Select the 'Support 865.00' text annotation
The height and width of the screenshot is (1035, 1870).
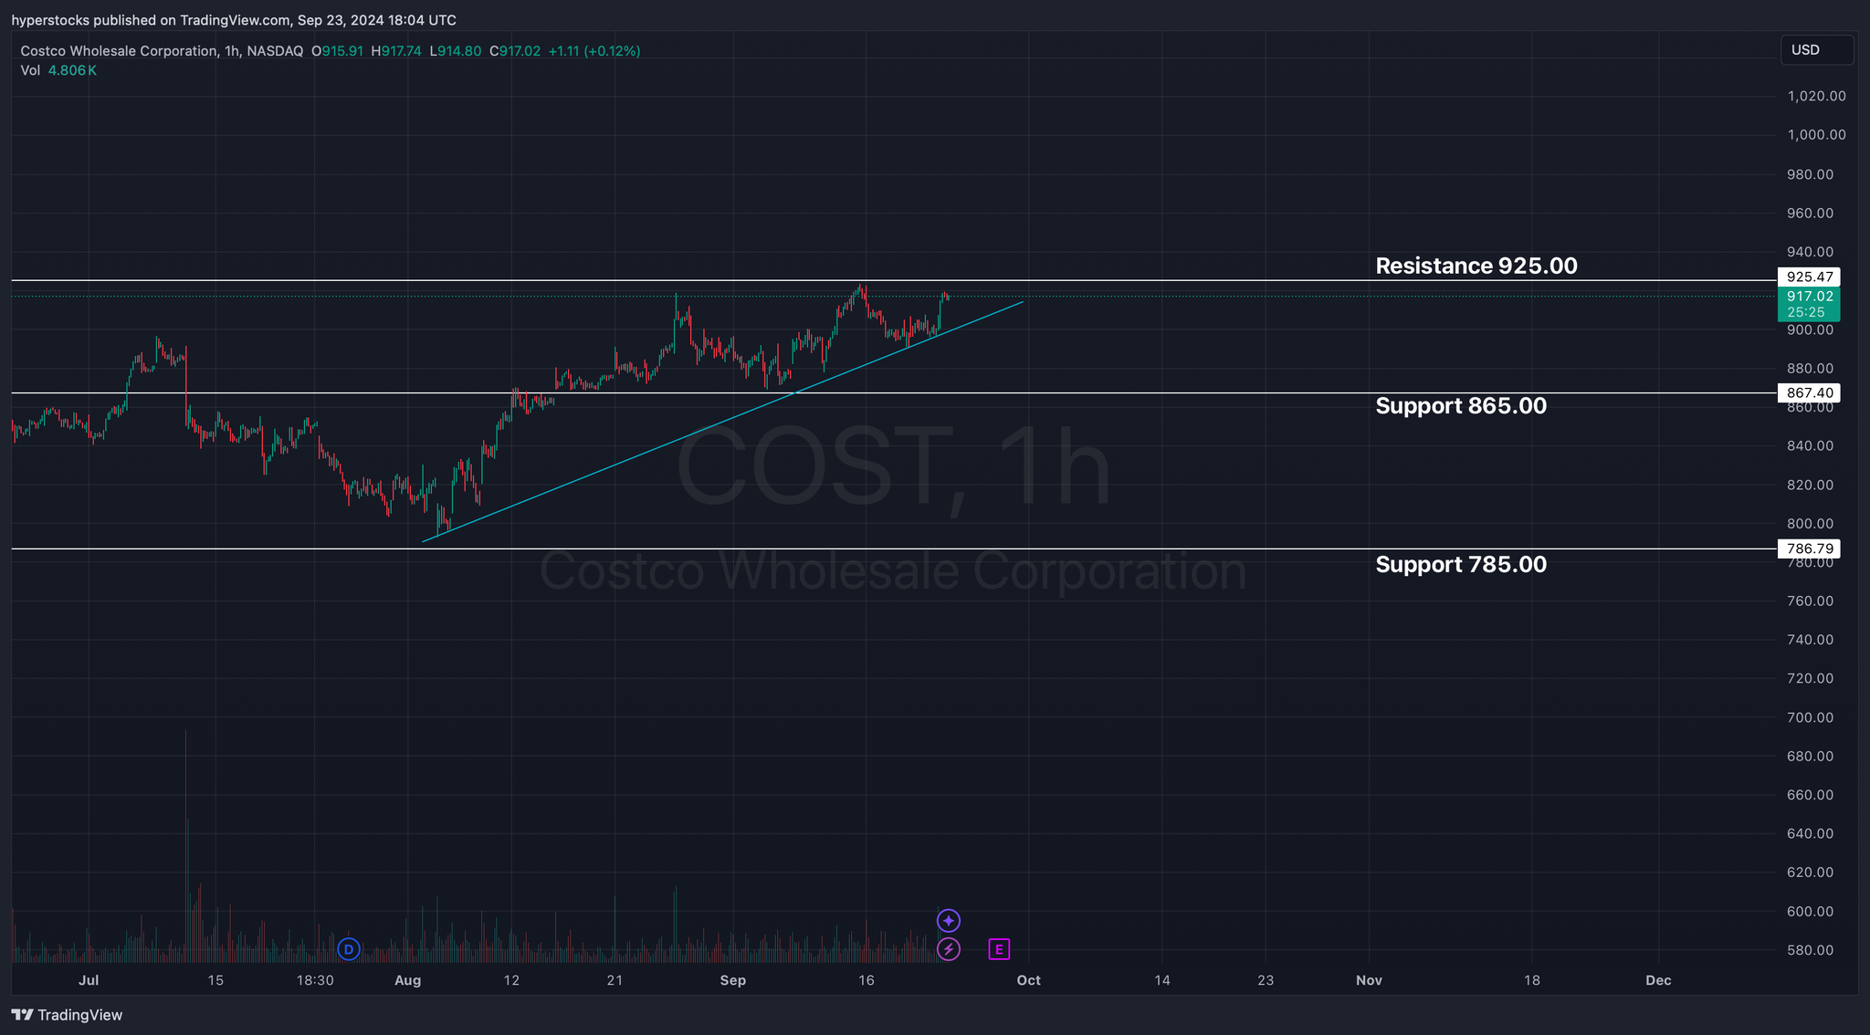pyautogui.click(x=1460, y=405)
